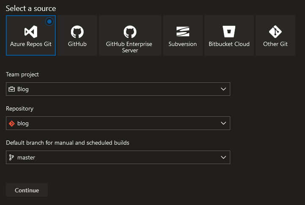This screenshot has width=305, height=205.
Task: Click the Team project field label
Action: pyautogui.click(x=22, y=75)
